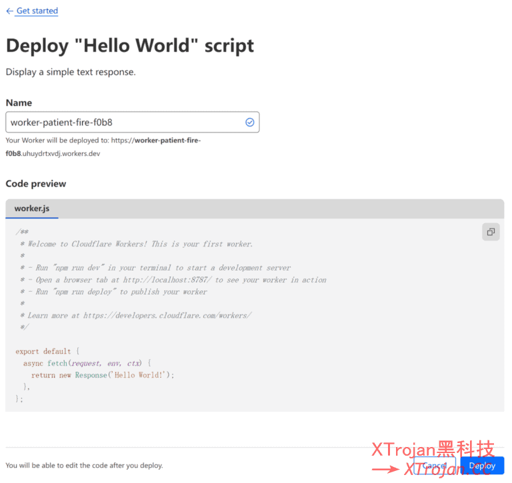Switch to the worker.js tab
The width and height of the screenshot is (512, 483).
[x=32, y=209]
